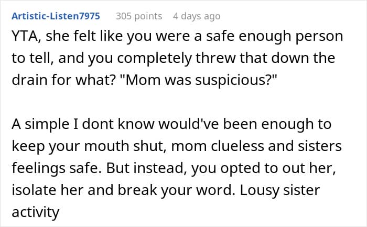
Task: Click the word "YTA" in the comment
Action: coord(23,37)
